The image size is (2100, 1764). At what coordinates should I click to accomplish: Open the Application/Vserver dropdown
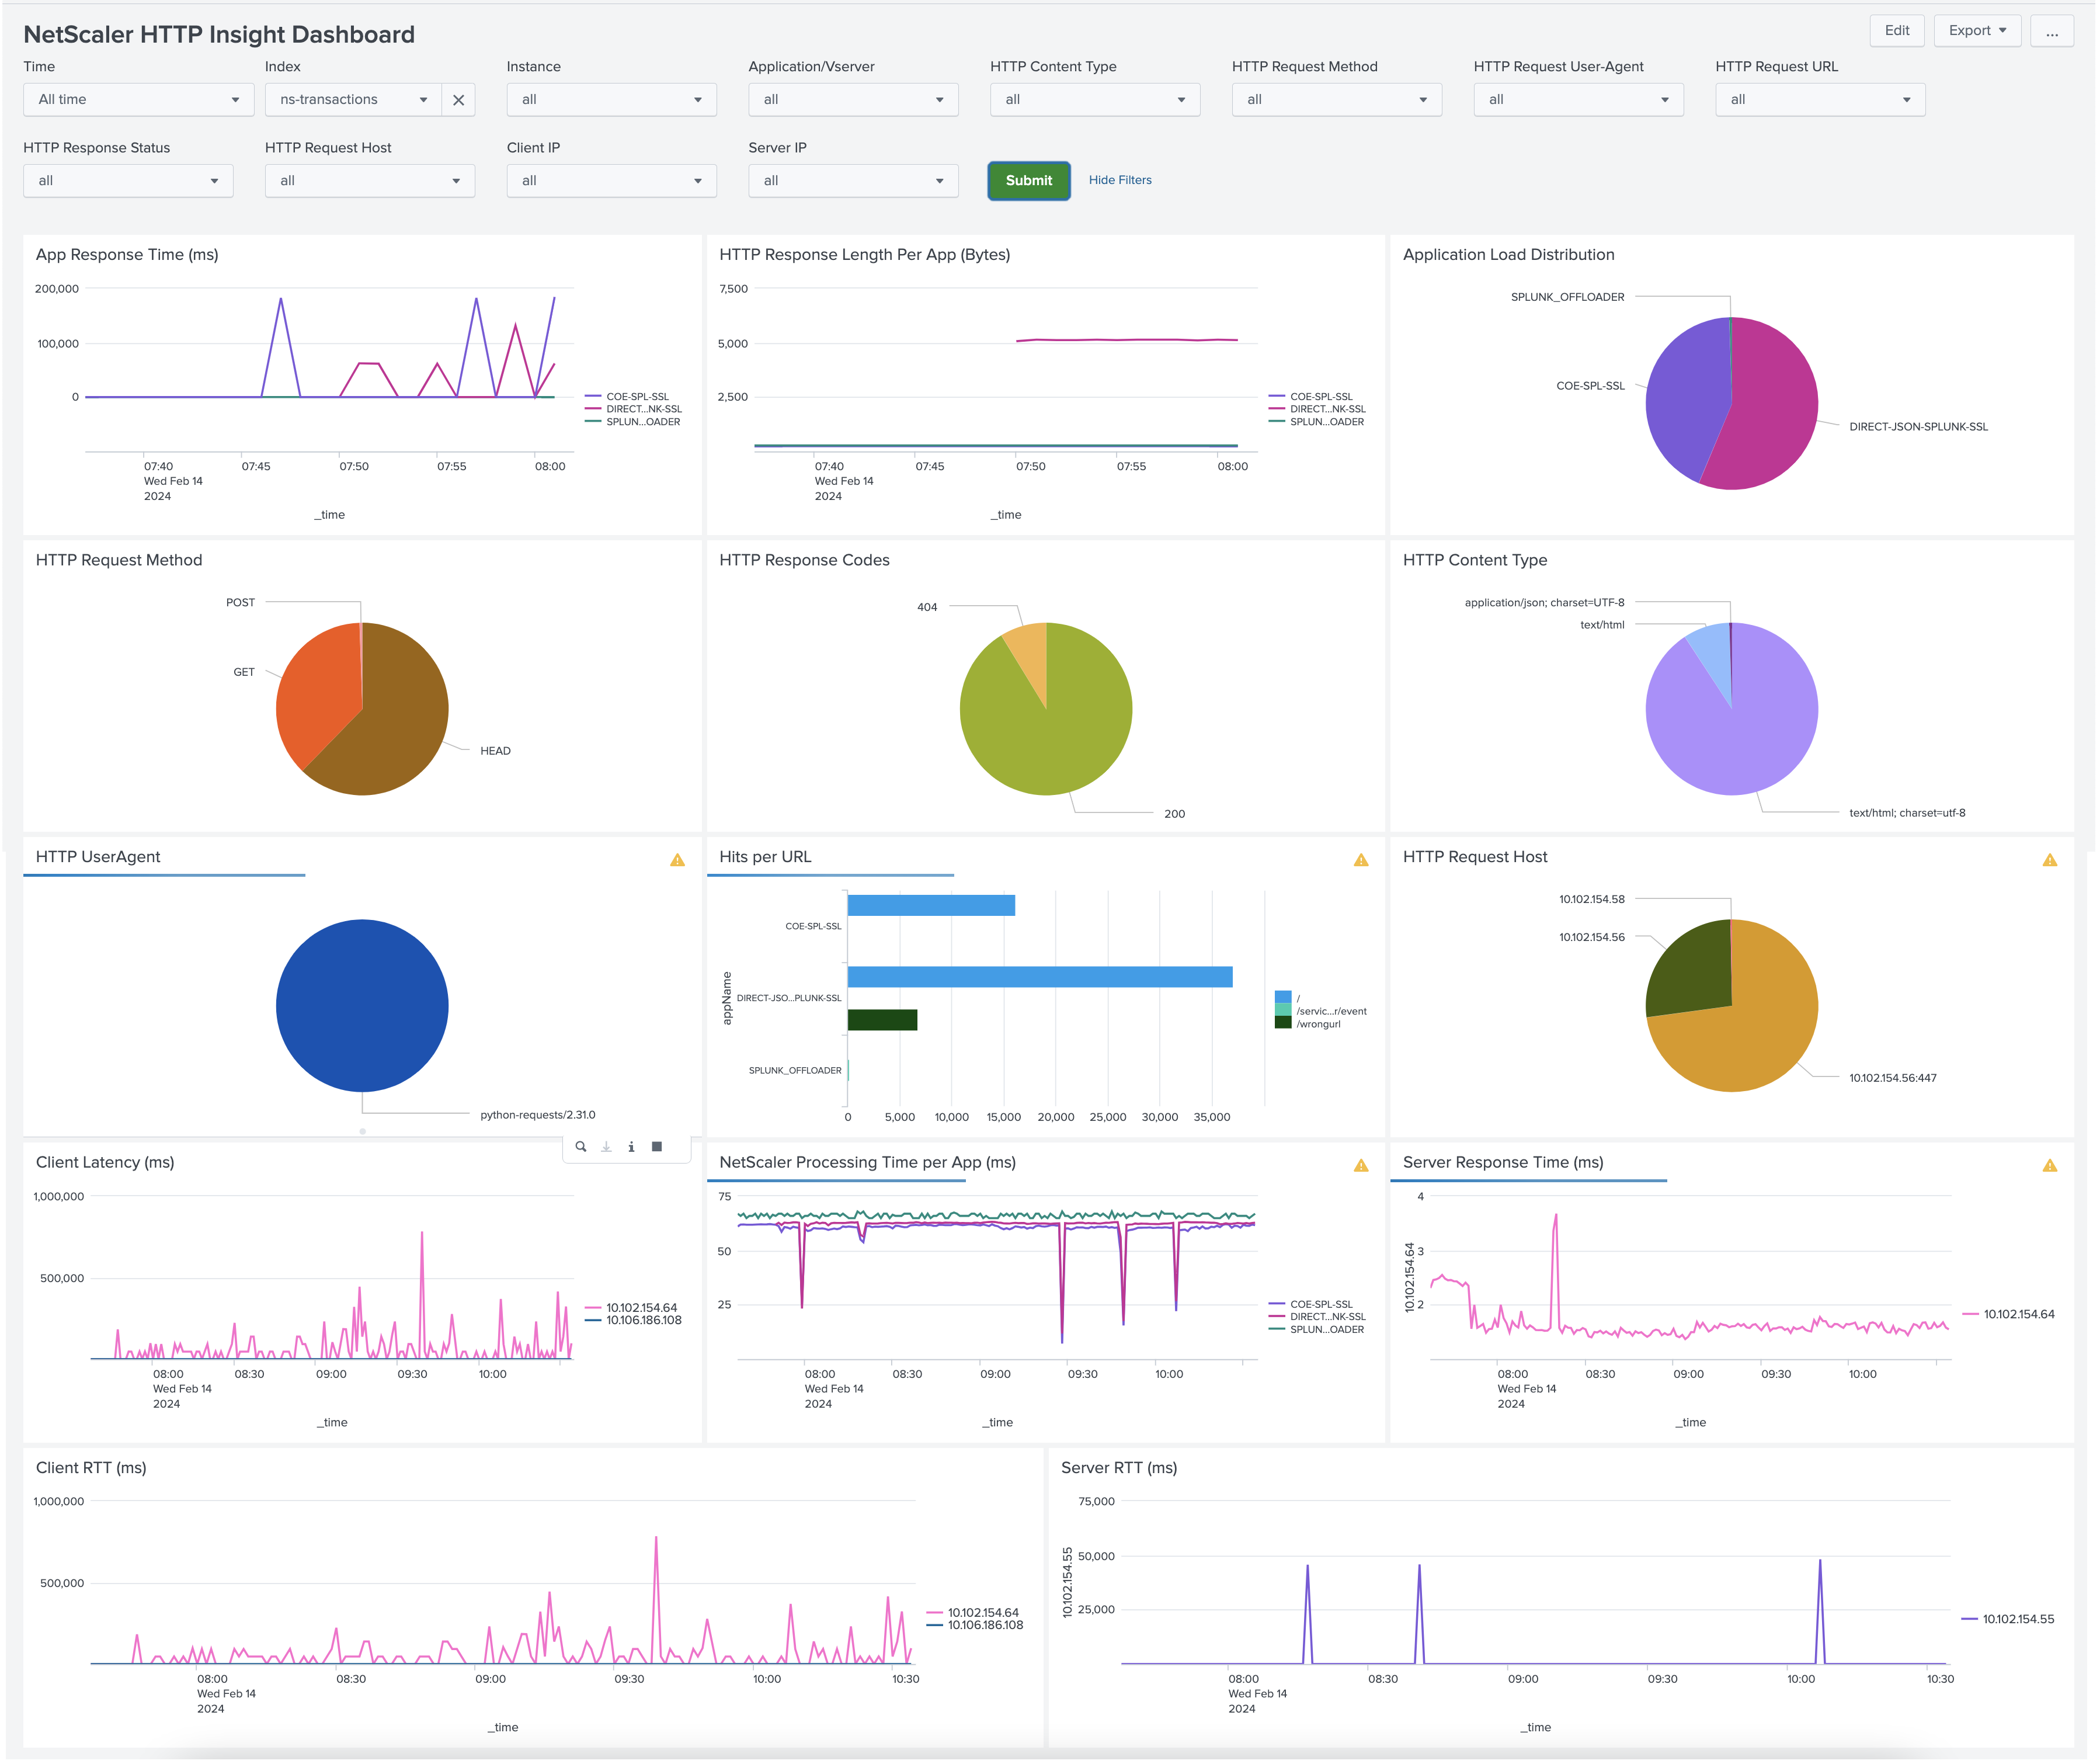pyautogui.click(x=853, y=100)
